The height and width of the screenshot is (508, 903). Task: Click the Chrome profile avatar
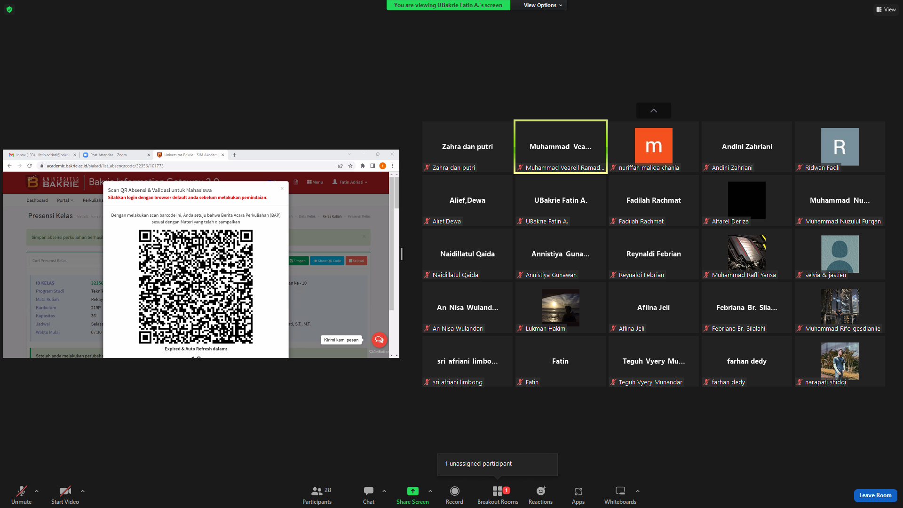[x=382, y=166]
